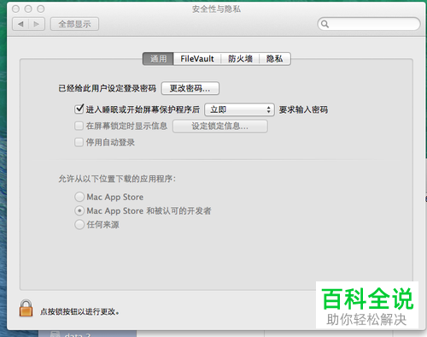
Task: Go back with the left arrow button
Action: (20, 24)
